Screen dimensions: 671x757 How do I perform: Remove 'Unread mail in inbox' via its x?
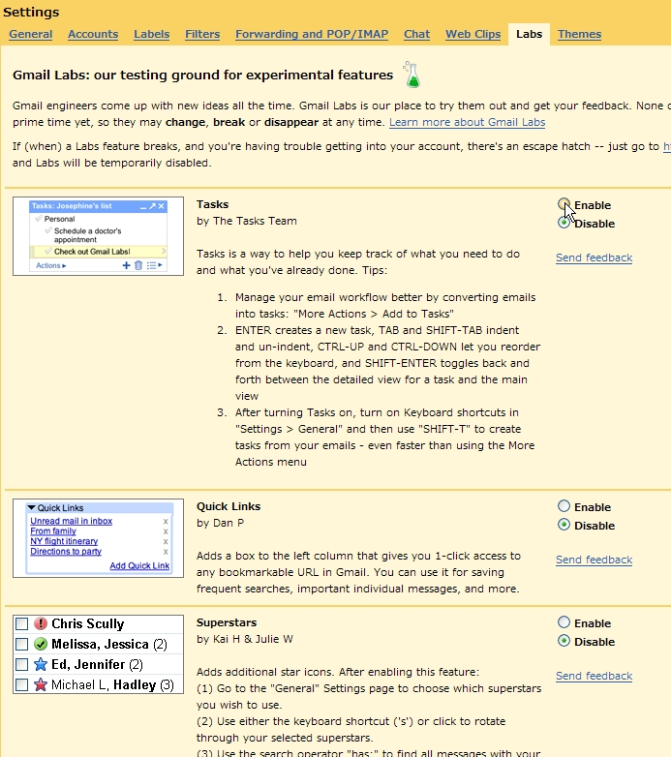pos(166,522)
